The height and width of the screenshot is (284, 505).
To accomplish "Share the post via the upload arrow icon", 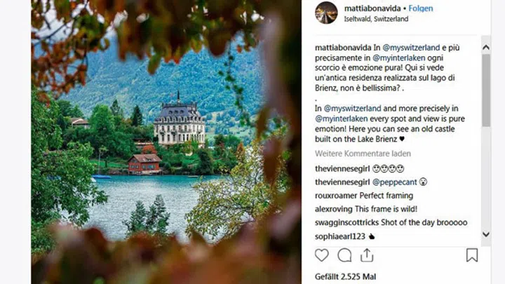I will tap(367, 255).
